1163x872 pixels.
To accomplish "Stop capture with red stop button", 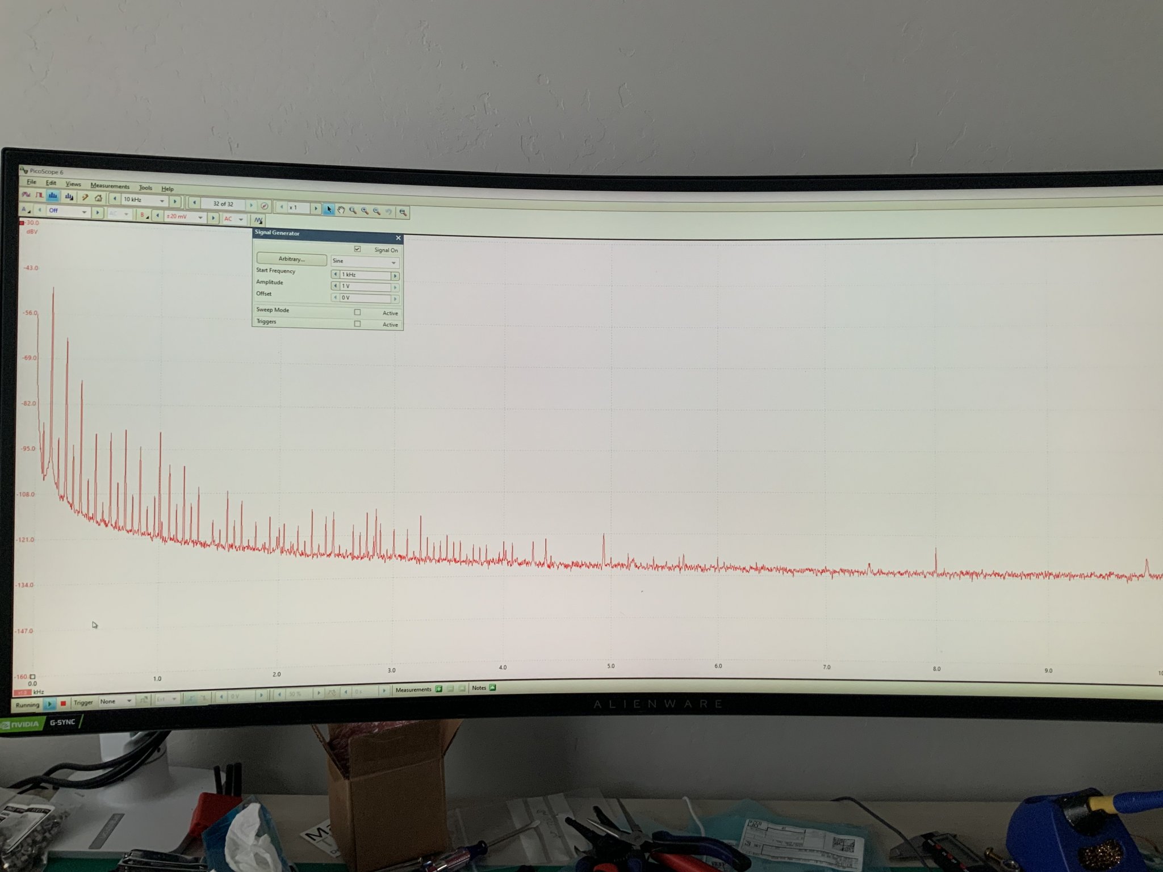I will click(63, 703).
